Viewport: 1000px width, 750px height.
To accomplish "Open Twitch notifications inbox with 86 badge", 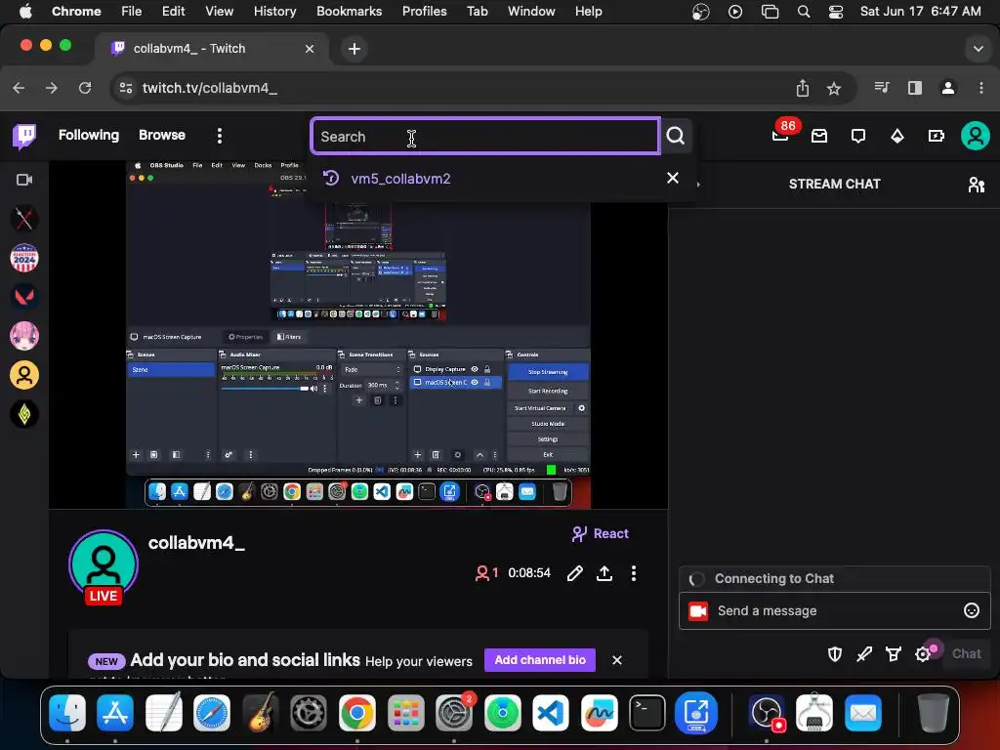I will coord(781,133).
